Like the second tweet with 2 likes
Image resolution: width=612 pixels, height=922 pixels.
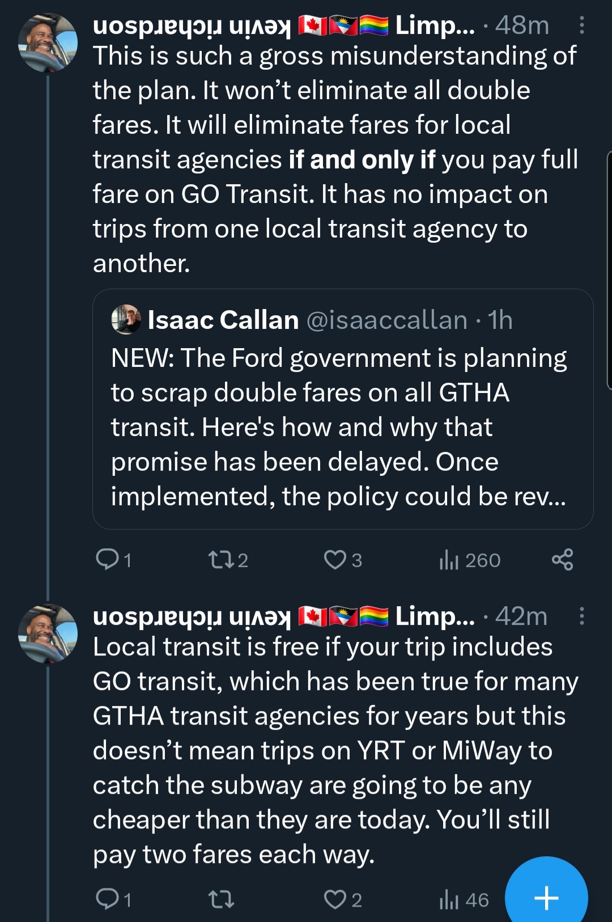coord(335,899)
